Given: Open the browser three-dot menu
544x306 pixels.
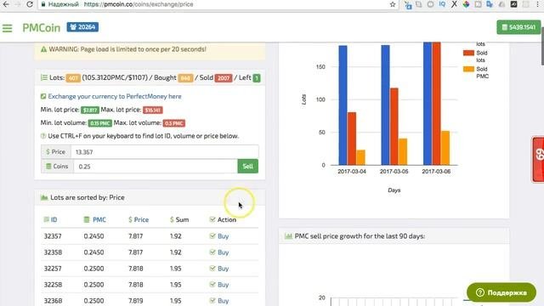Looking at the screenshot, I should click(537, 4).
